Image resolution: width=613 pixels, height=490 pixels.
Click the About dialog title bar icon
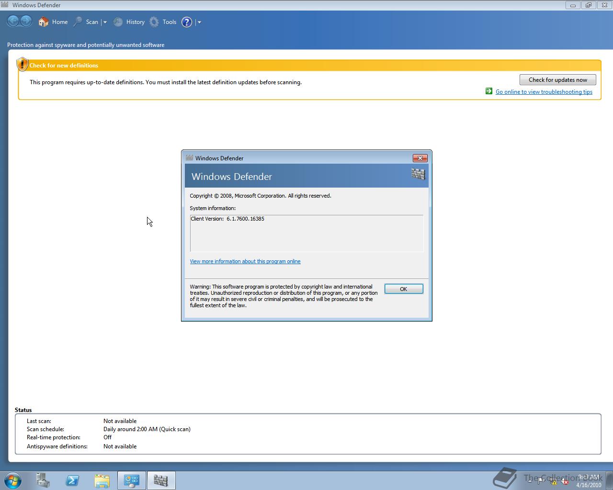189,158
